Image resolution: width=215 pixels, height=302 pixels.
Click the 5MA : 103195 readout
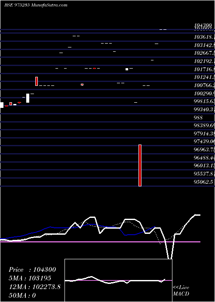click(30, 278)
